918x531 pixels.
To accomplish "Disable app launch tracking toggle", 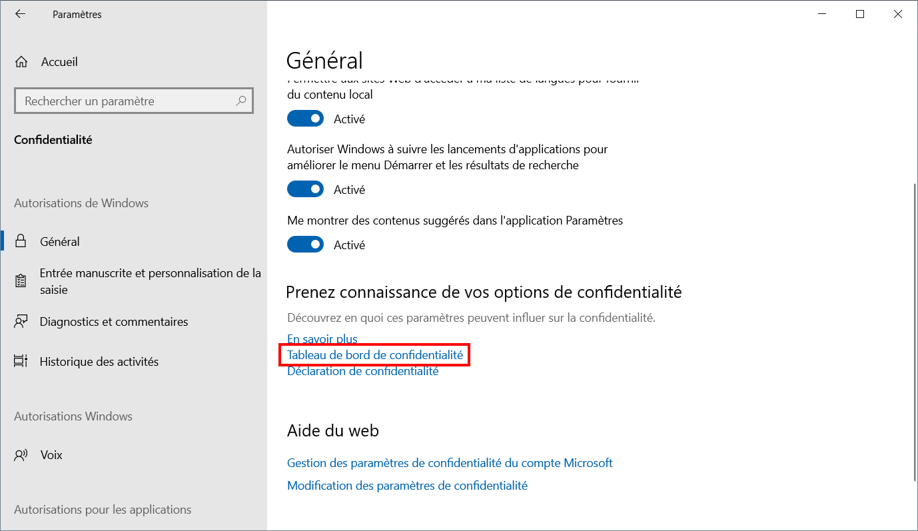I will (x=305, y=189).
